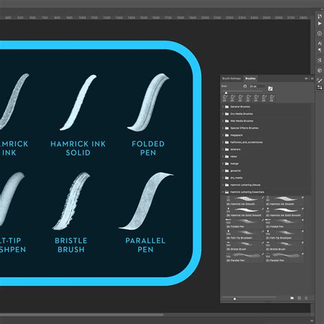Switch to the Brush Settings tab
The image size is (324, 324).
click(x=232, y=79)
